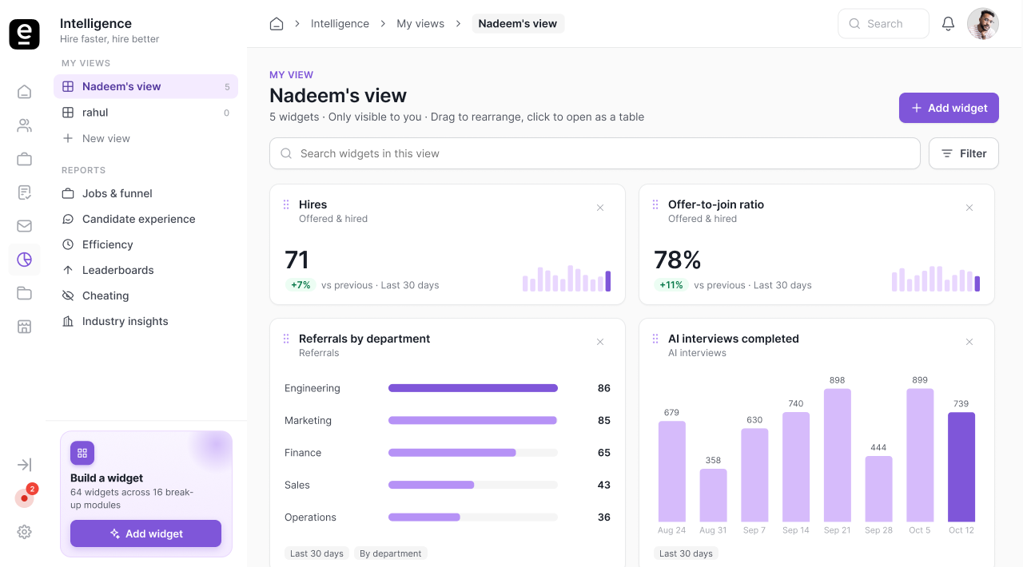
Task: Click the Oct 12 bar in AI interviews
Action: pos(961,467)
